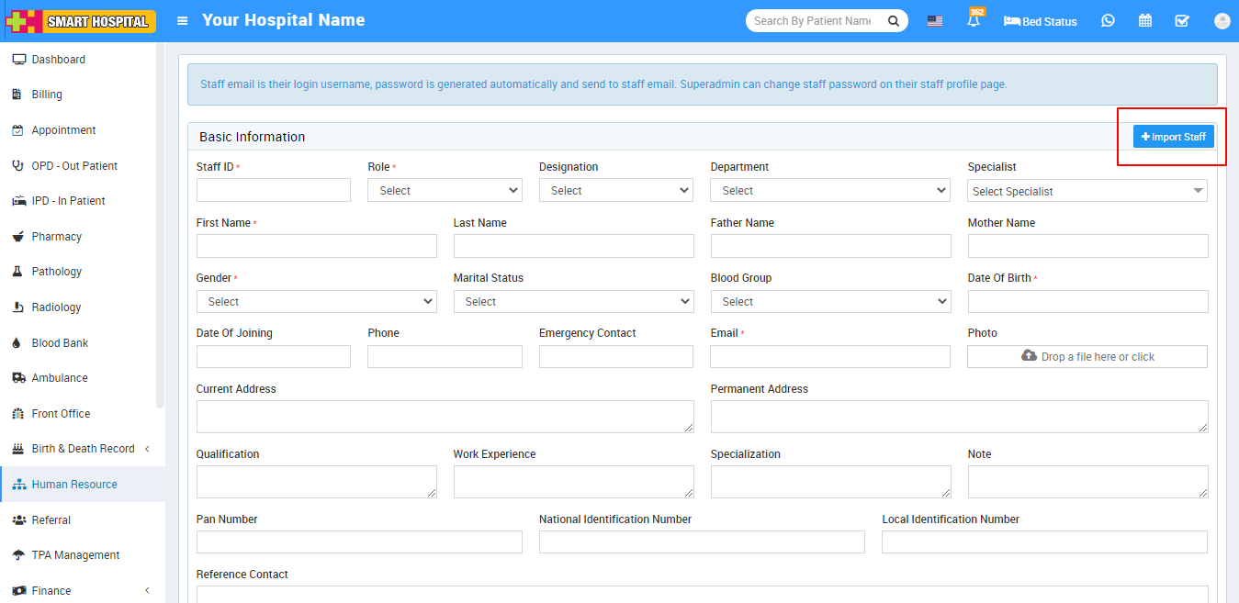Image resolution: width=1239 pixels, height=603 pixels.
Task: Open the language flag selector
Action: pos(934,20)
